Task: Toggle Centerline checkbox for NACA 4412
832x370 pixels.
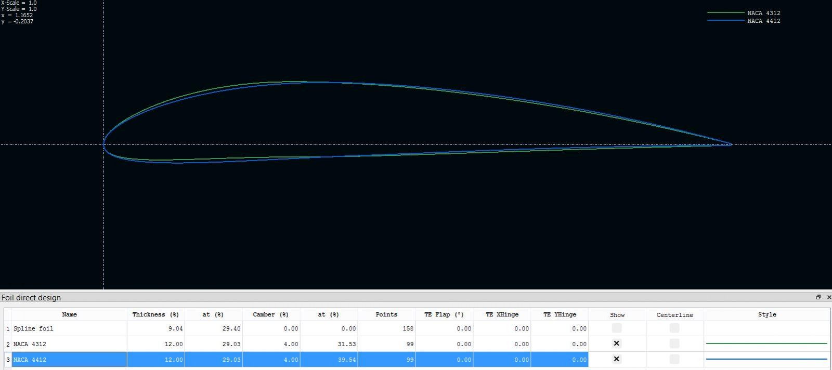Action: (674, 359)
